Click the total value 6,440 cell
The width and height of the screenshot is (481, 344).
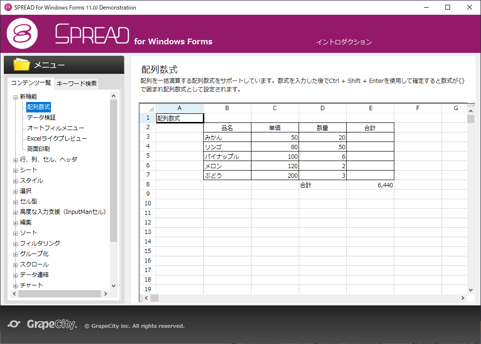(x=370, y=185)
